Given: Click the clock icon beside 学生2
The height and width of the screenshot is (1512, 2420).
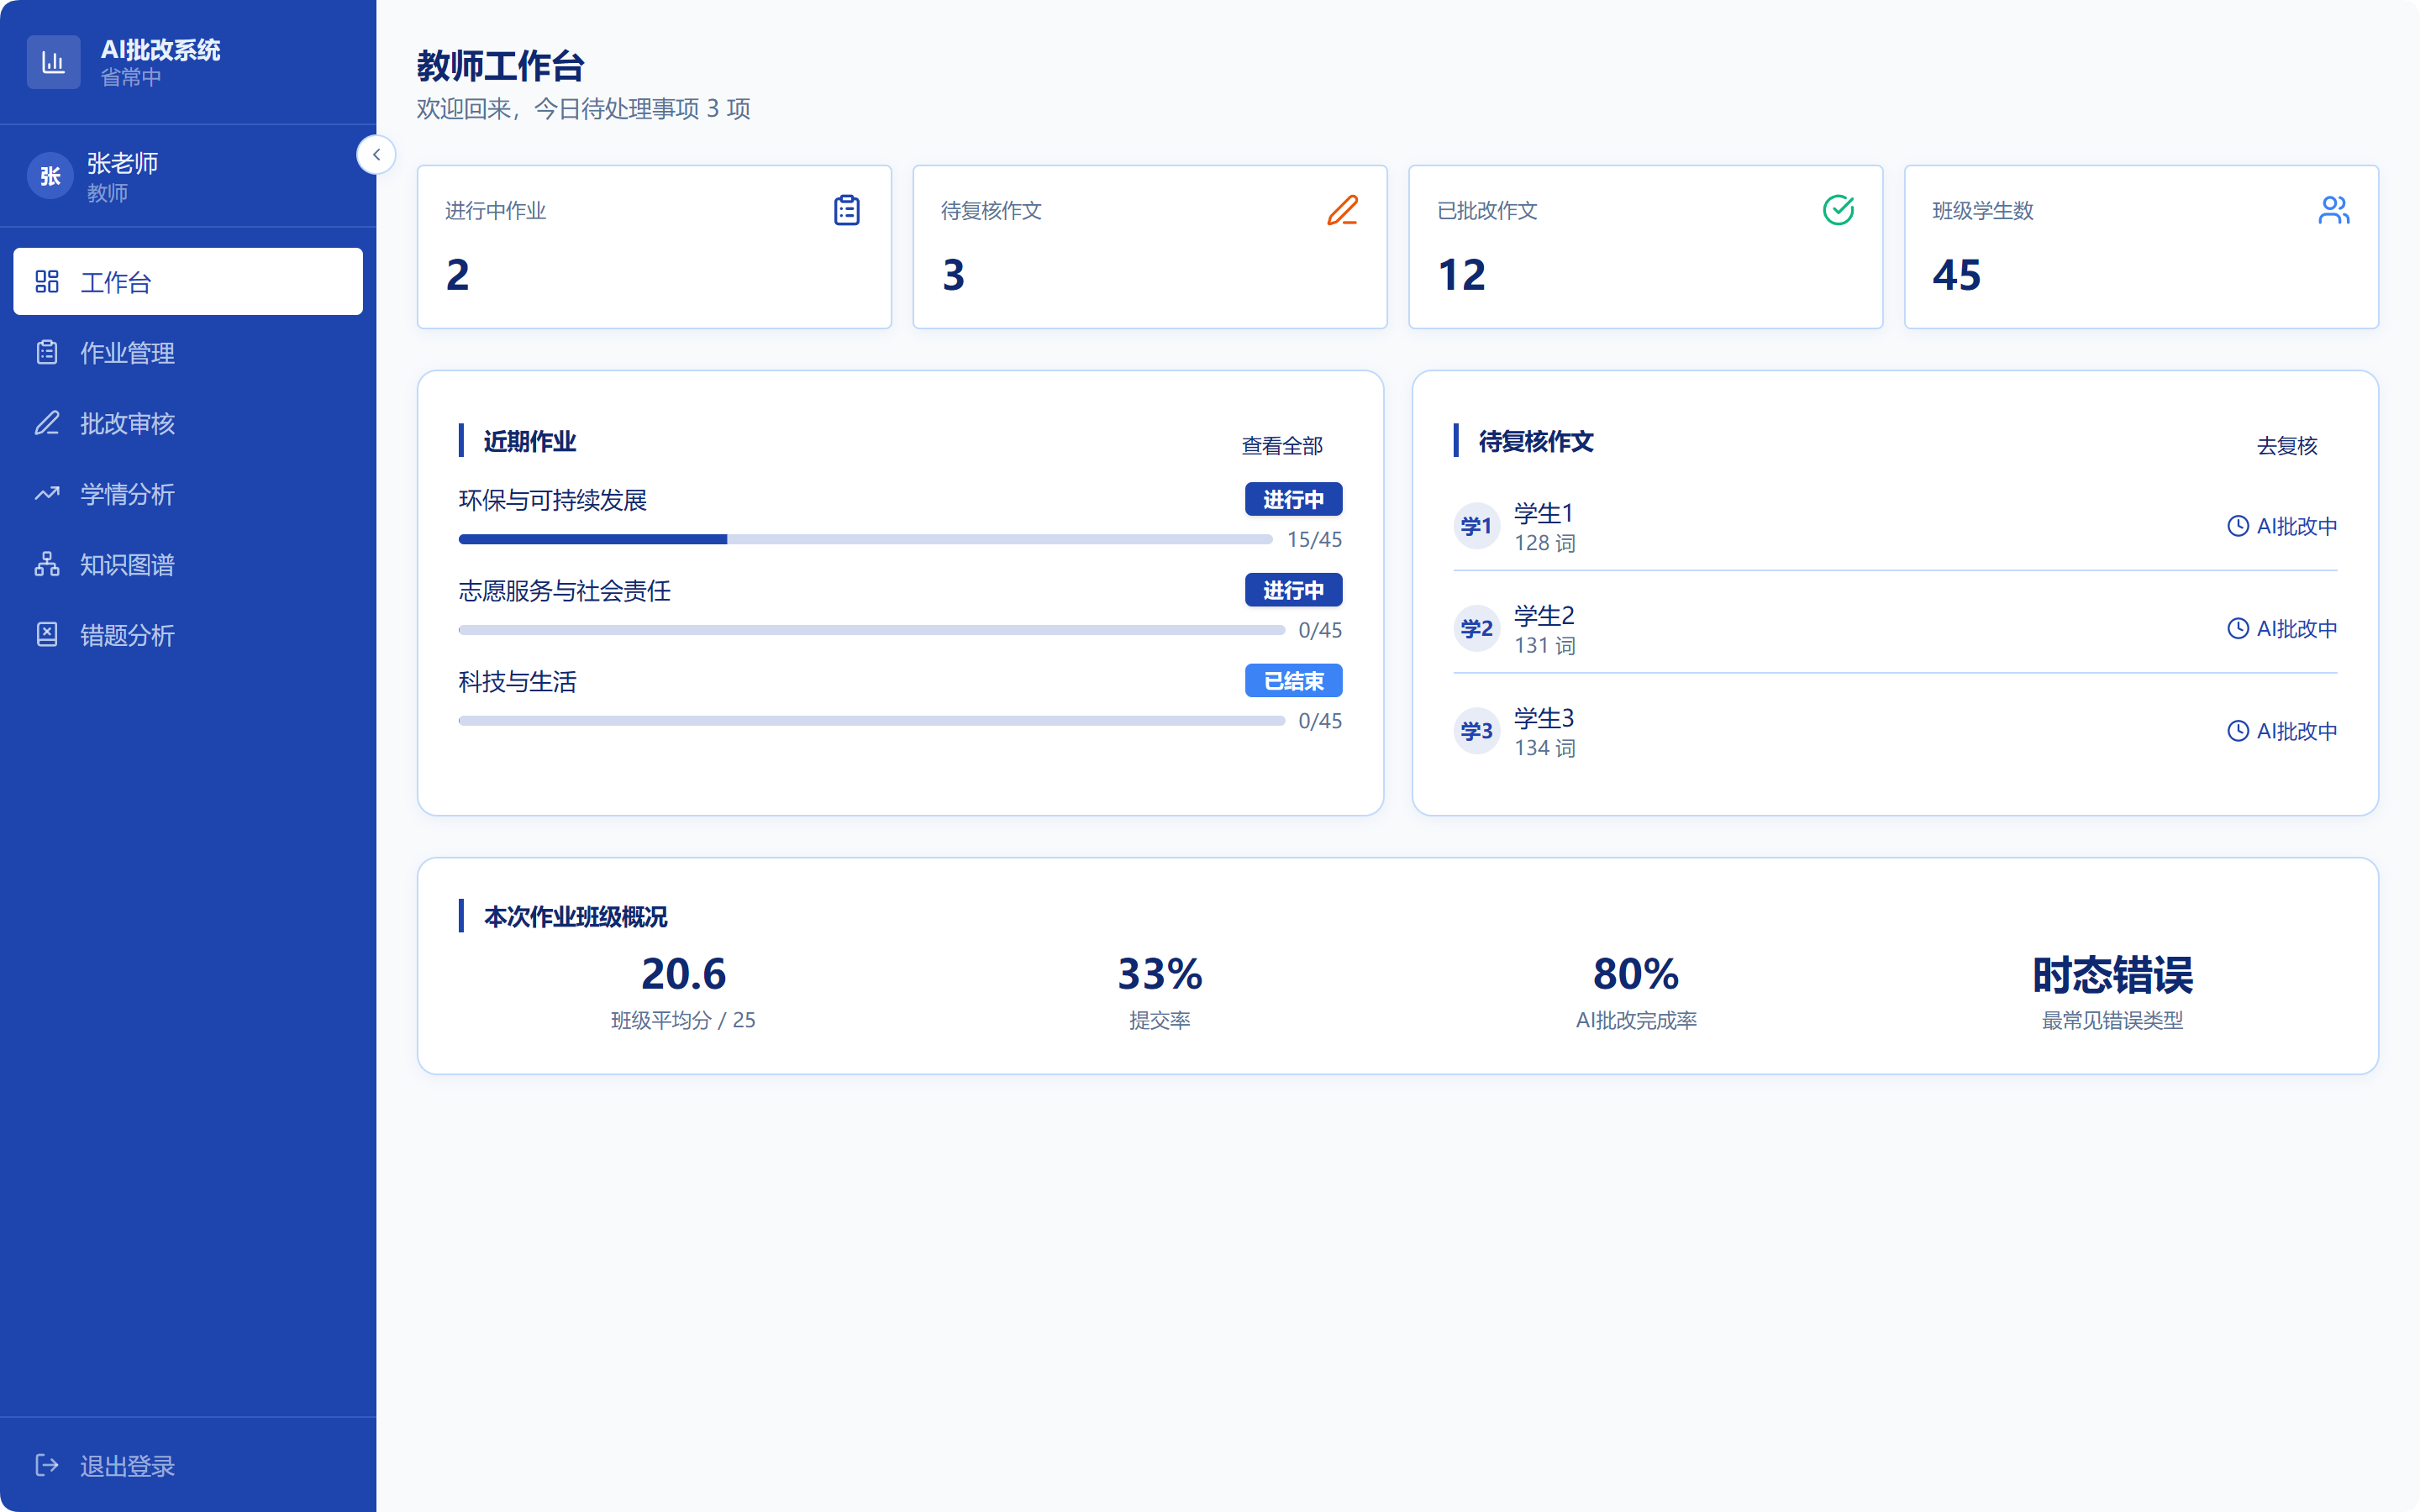Looking at the screenshot, I should pyautogui.click(x=2238, y=629).
